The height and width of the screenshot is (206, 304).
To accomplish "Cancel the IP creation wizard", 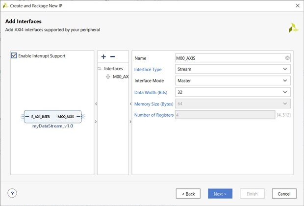I will [x=284, y=194].
